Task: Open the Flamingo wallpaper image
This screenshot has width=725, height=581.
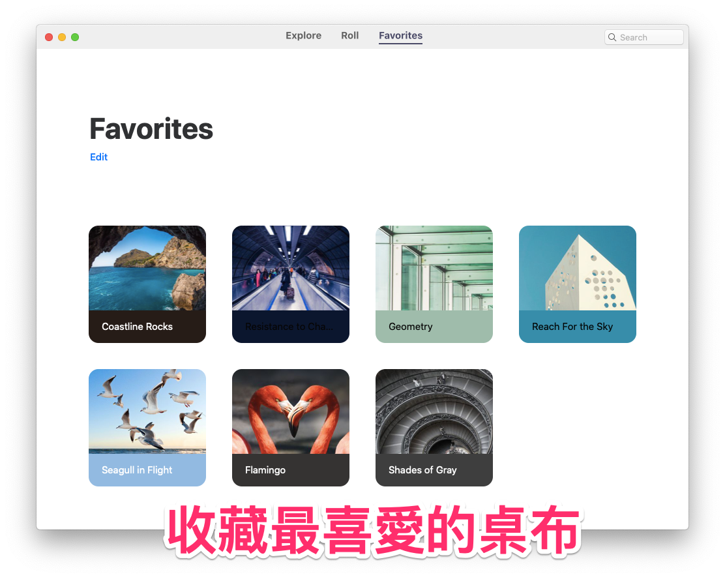Action: pyautogui.click(x=290, y=411)
